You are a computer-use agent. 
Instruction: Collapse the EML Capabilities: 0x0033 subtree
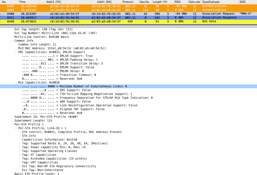[16, 52]
